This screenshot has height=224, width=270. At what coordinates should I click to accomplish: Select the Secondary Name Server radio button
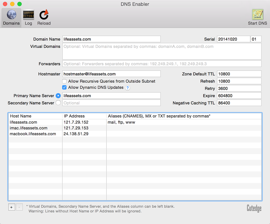(58, 103)
